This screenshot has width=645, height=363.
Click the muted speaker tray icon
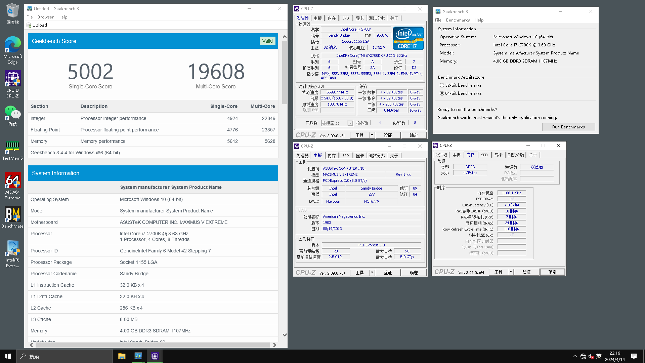point(591,356)
